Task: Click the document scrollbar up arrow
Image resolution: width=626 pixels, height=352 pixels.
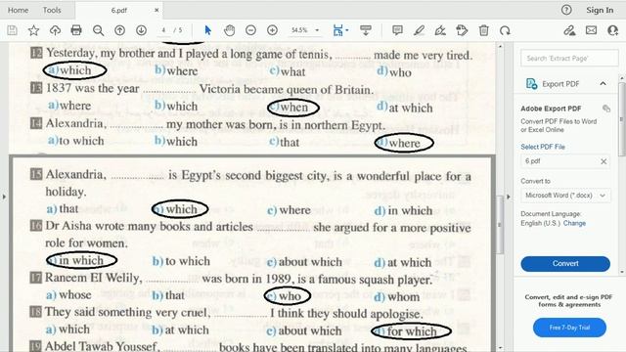Action: [x=500, y=47]
